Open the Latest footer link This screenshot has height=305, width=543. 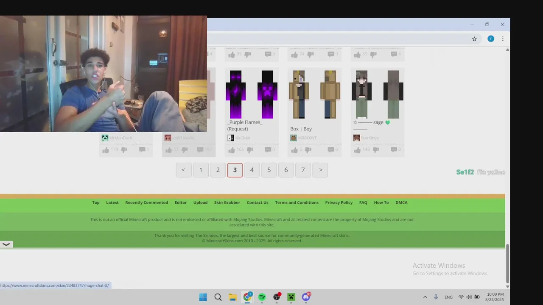112,202
